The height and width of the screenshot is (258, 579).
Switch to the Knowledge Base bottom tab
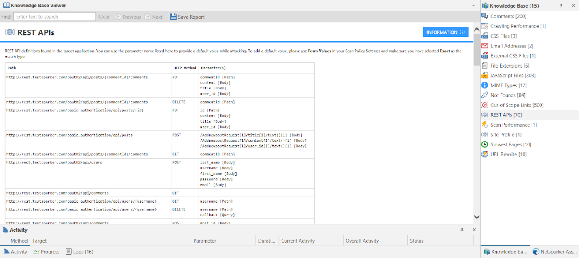click(x=505, y=252)
